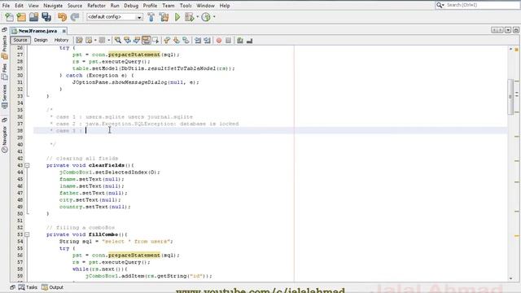The image size is (521, 293).
Task: Click the Back navigation icon in editor toolbar
Action: (x=89, y=40)
